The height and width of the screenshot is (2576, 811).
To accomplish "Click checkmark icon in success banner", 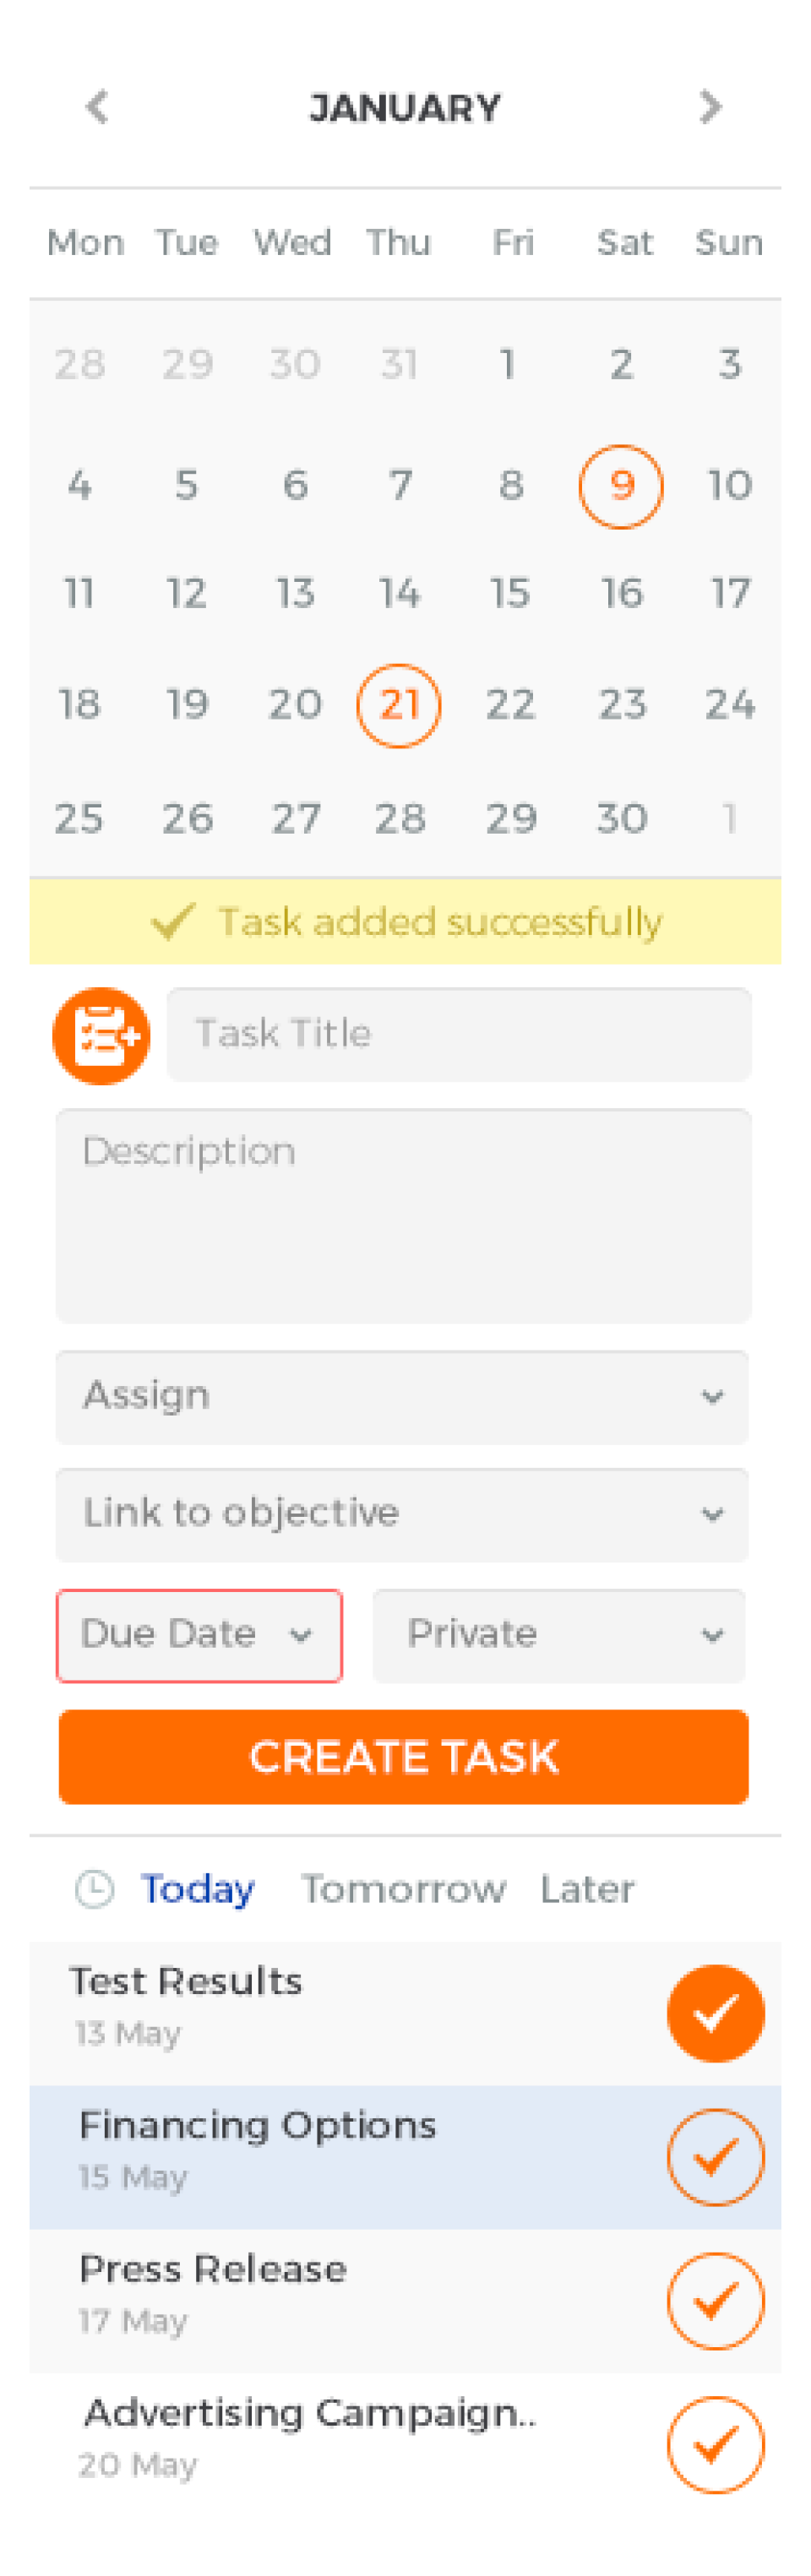I will (173, 920).
